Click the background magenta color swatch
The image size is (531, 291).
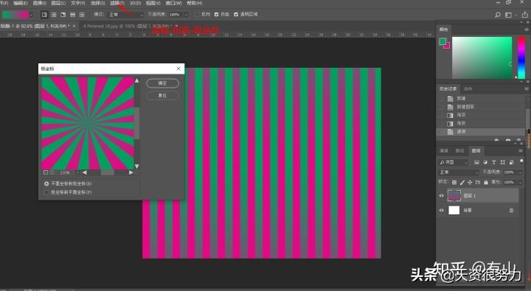[x=448, y=46]
